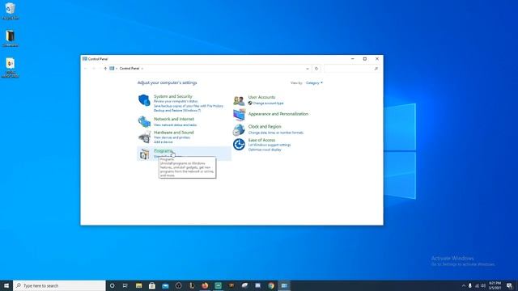Screen dimensions: 518x291
Task: Open the System and Security category
Action: [x=172, y=96]
